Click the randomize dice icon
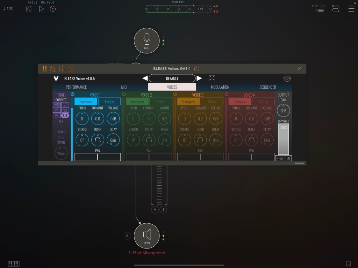This screenshot has width=358, height=268. pyautogui.click(x=212, y=78)
